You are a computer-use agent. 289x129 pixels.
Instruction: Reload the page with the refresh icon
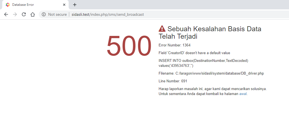pos(24,15)
